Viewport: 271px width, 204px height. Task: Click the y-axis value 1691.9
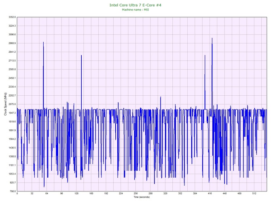12,130
